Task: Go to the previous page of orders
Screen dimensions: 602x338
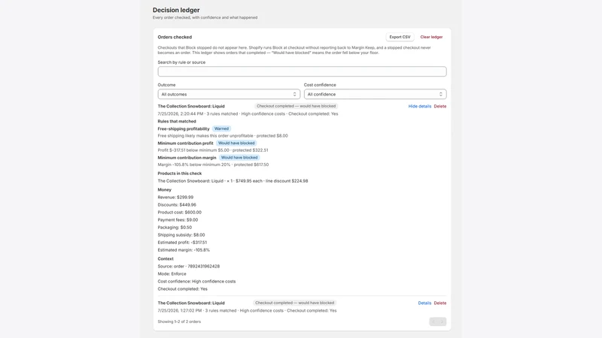Action: pyautogui.click(x=433, y=321)
